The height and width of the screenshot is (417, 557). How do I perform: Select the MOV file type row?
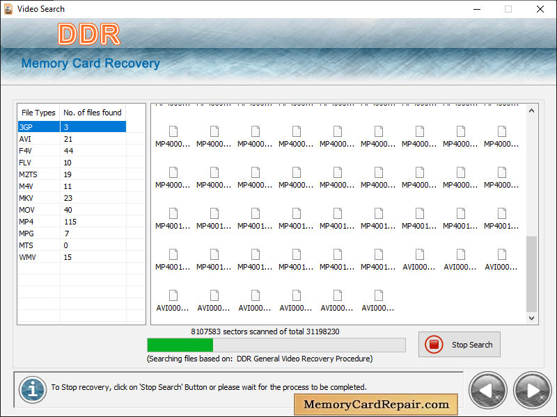72,210
